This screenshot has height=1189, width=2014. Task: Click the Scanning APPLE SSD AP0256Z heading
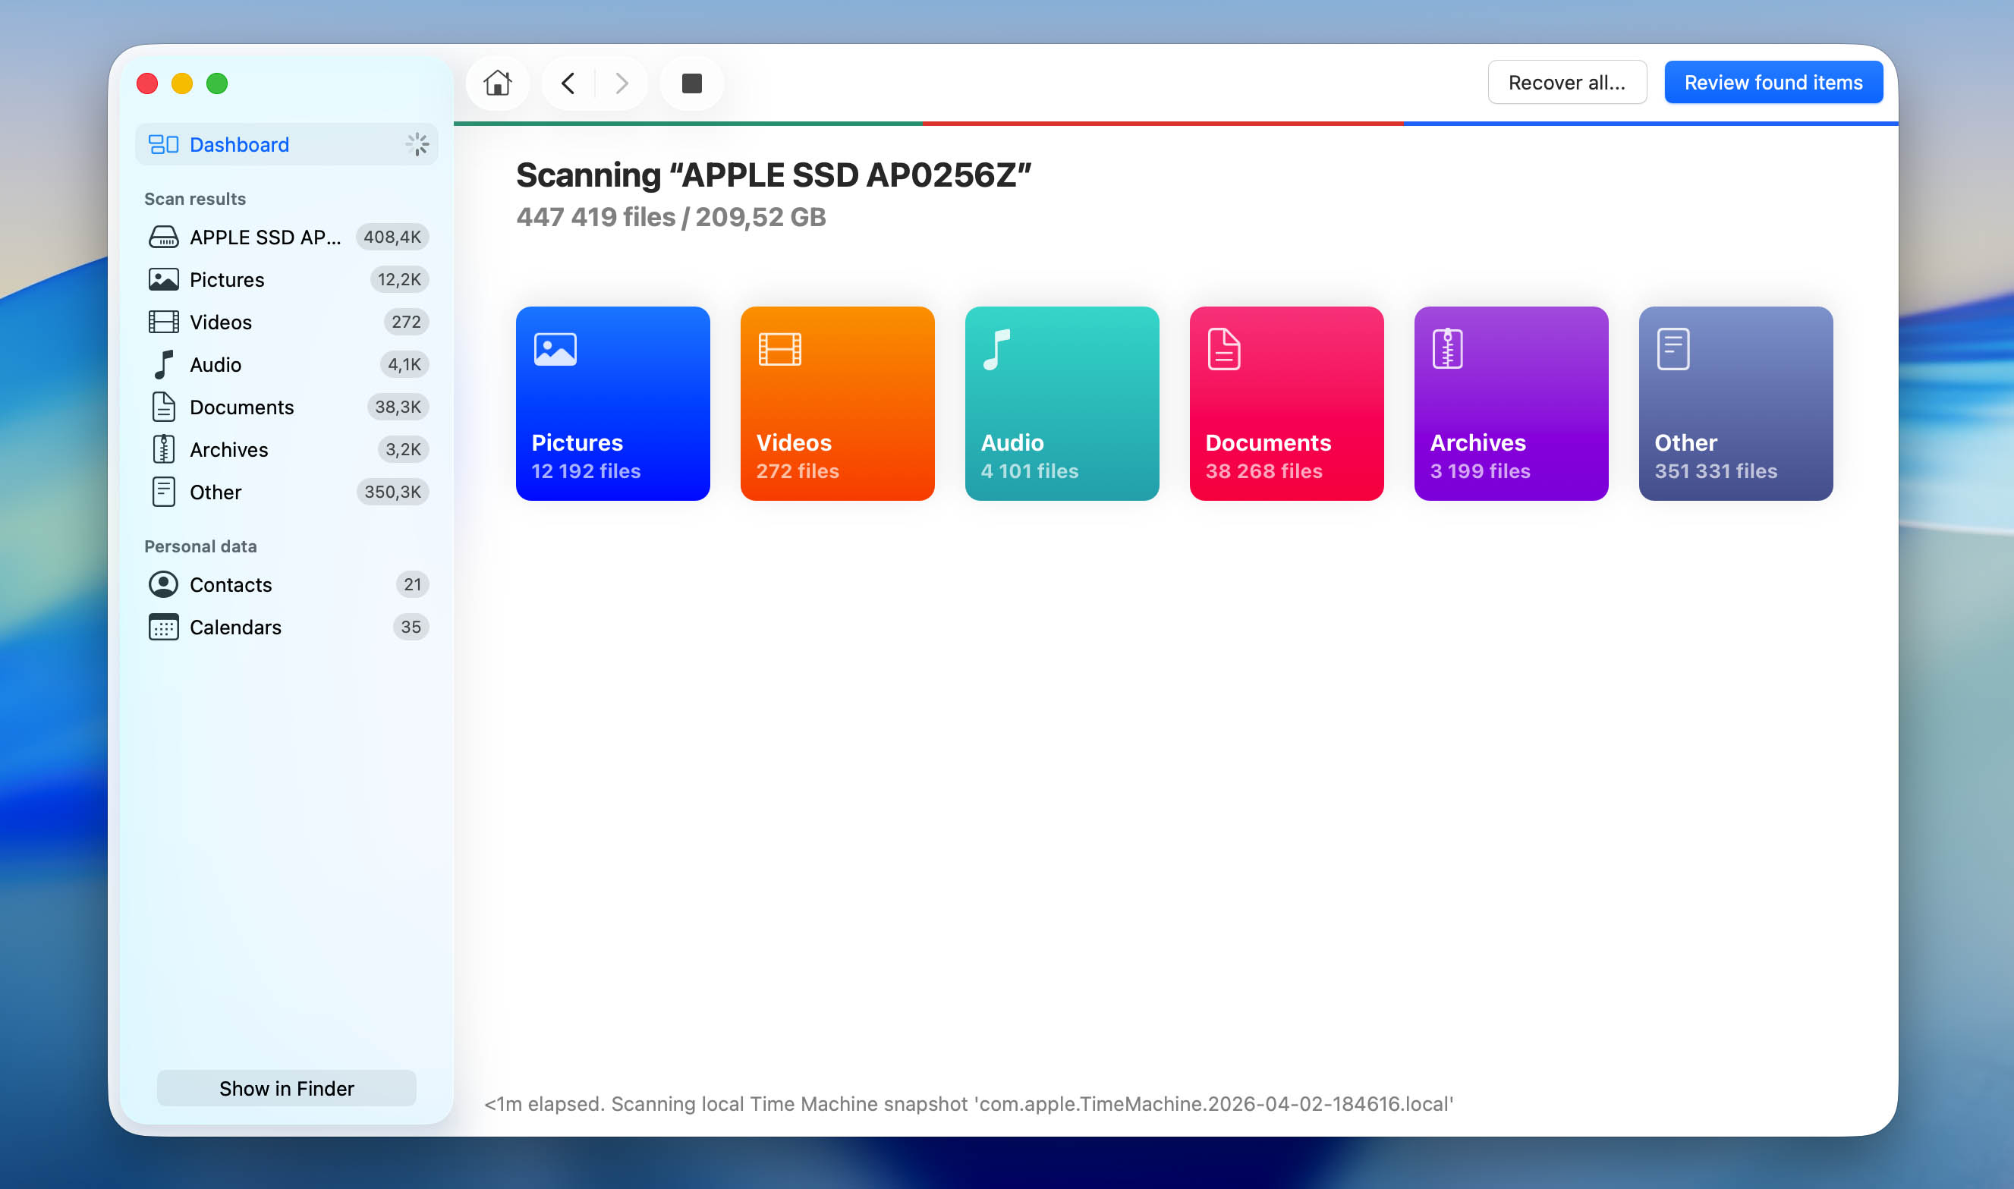[774, 175]
